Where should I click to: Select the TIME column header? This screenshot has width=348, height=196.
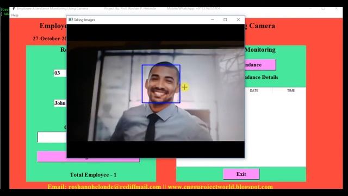pyautogui.click(x=291, y=90)
